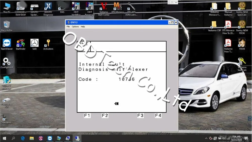Viewport: 252px width, 142px height.
Task: Switch to TeamViewer in taskbar
Action: click(x=50, y=138)
